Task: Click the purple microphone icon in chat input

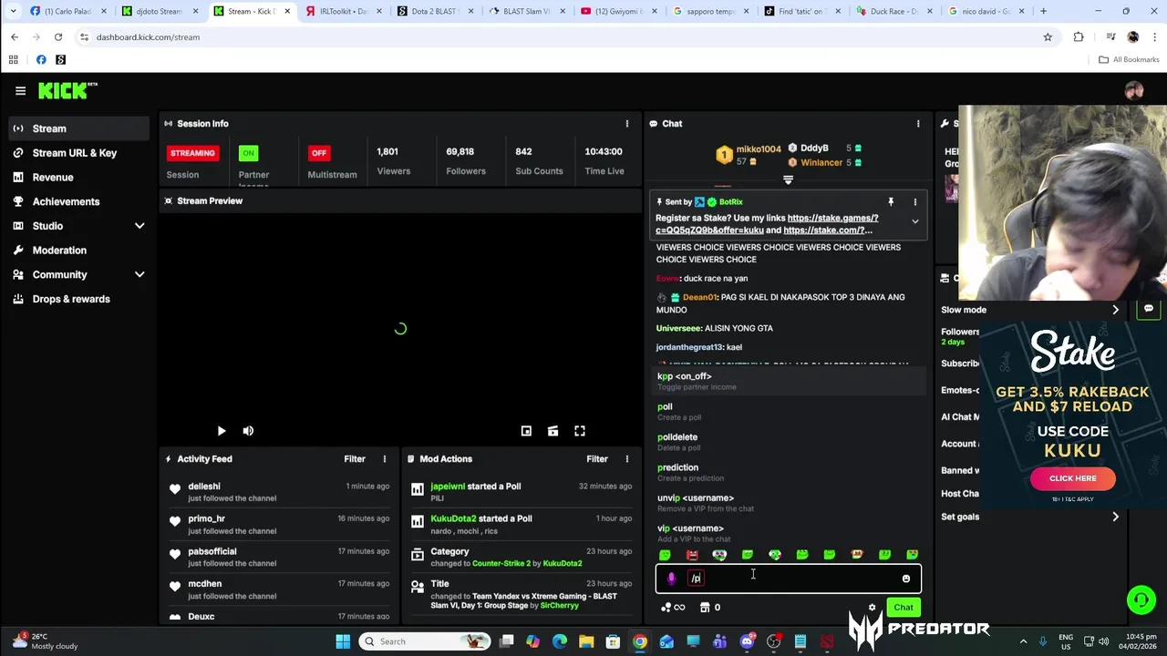Action: [x=672, y=579]
